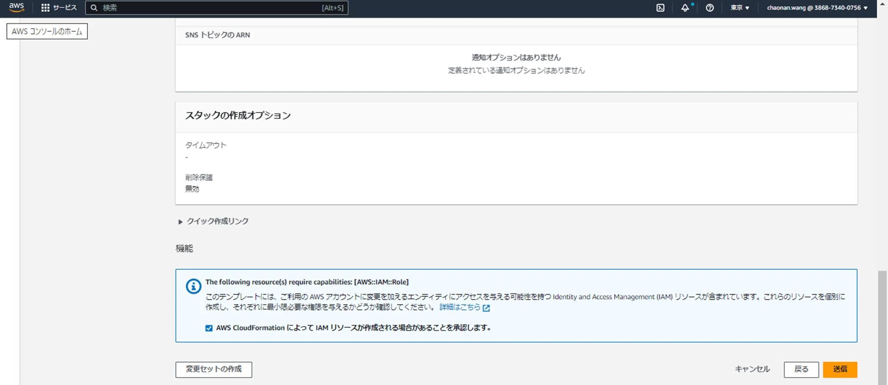Screen dimensions: 888x385
Task: Click the タイムアウト label
Action: coord(206,145)
